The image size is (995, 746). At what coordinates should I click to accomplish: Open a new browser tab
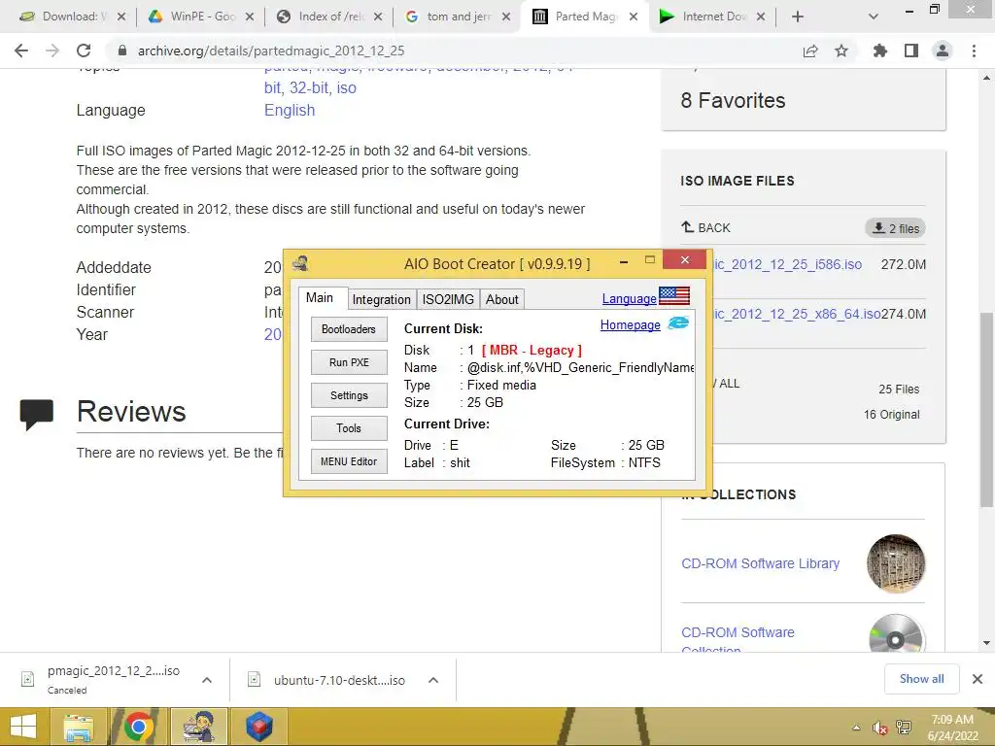pos(798,17)
